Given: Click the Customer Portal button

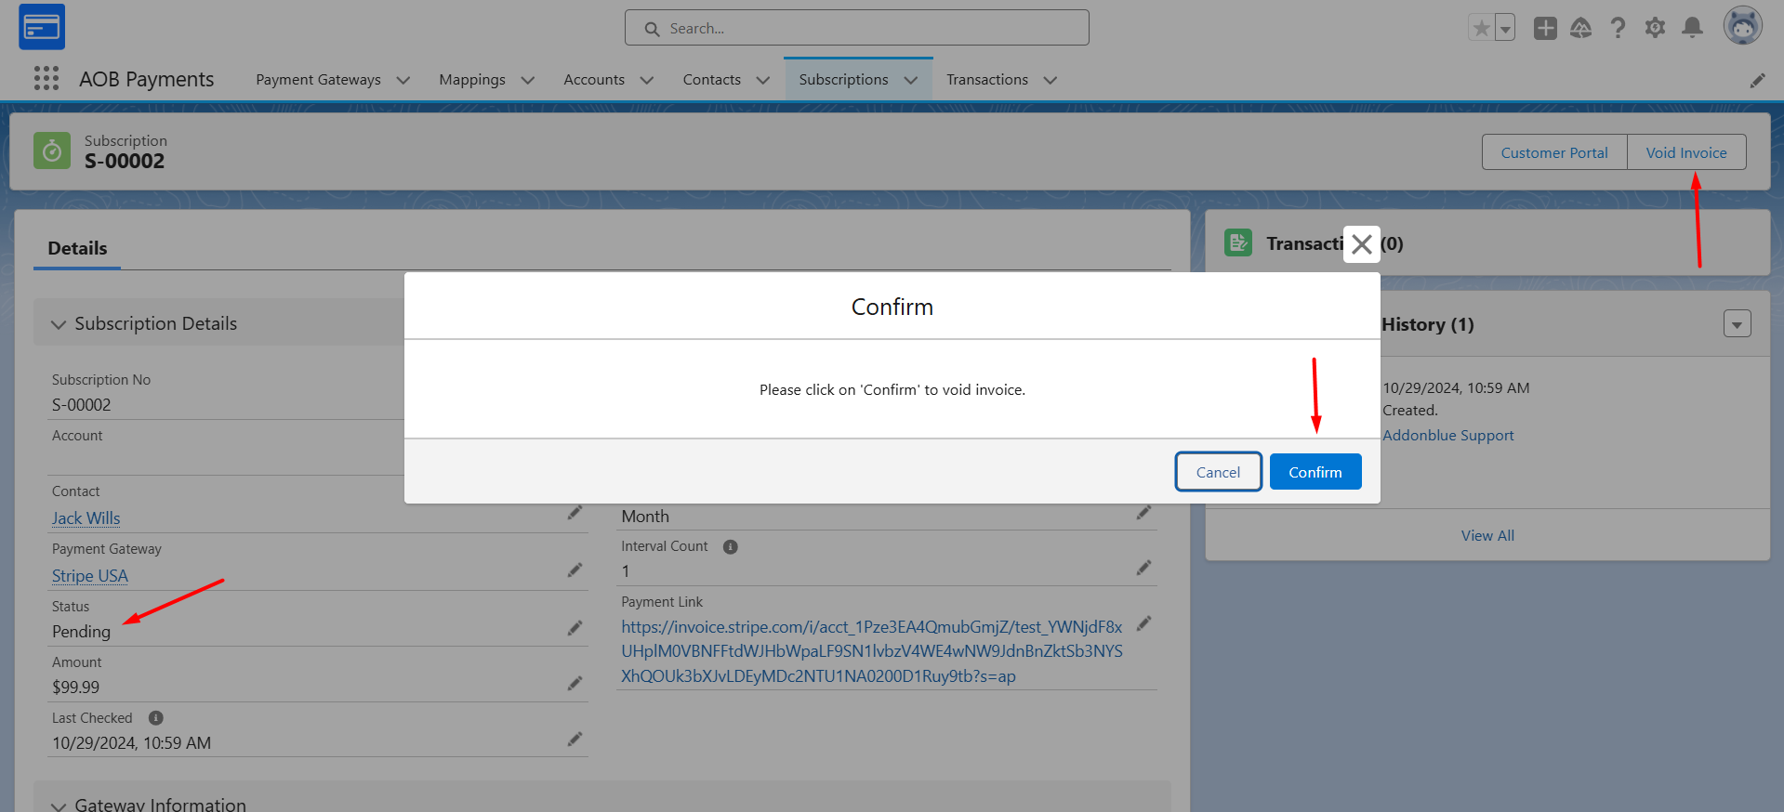Looking at the screenshot, I should pos(1554,152).
